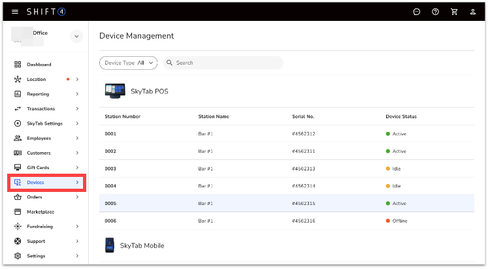The width and height of the screenshot is (488, 269).
Task: Click the Dashboard grid icon
Action: coord(18,65)
